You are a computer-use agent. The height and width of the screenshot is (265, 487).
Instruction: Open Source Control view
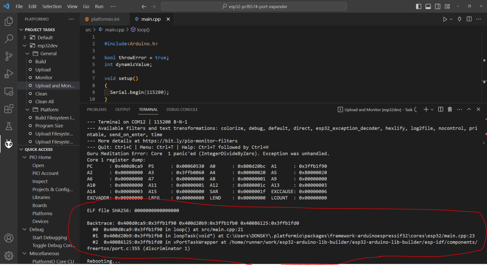click(9, 56)
